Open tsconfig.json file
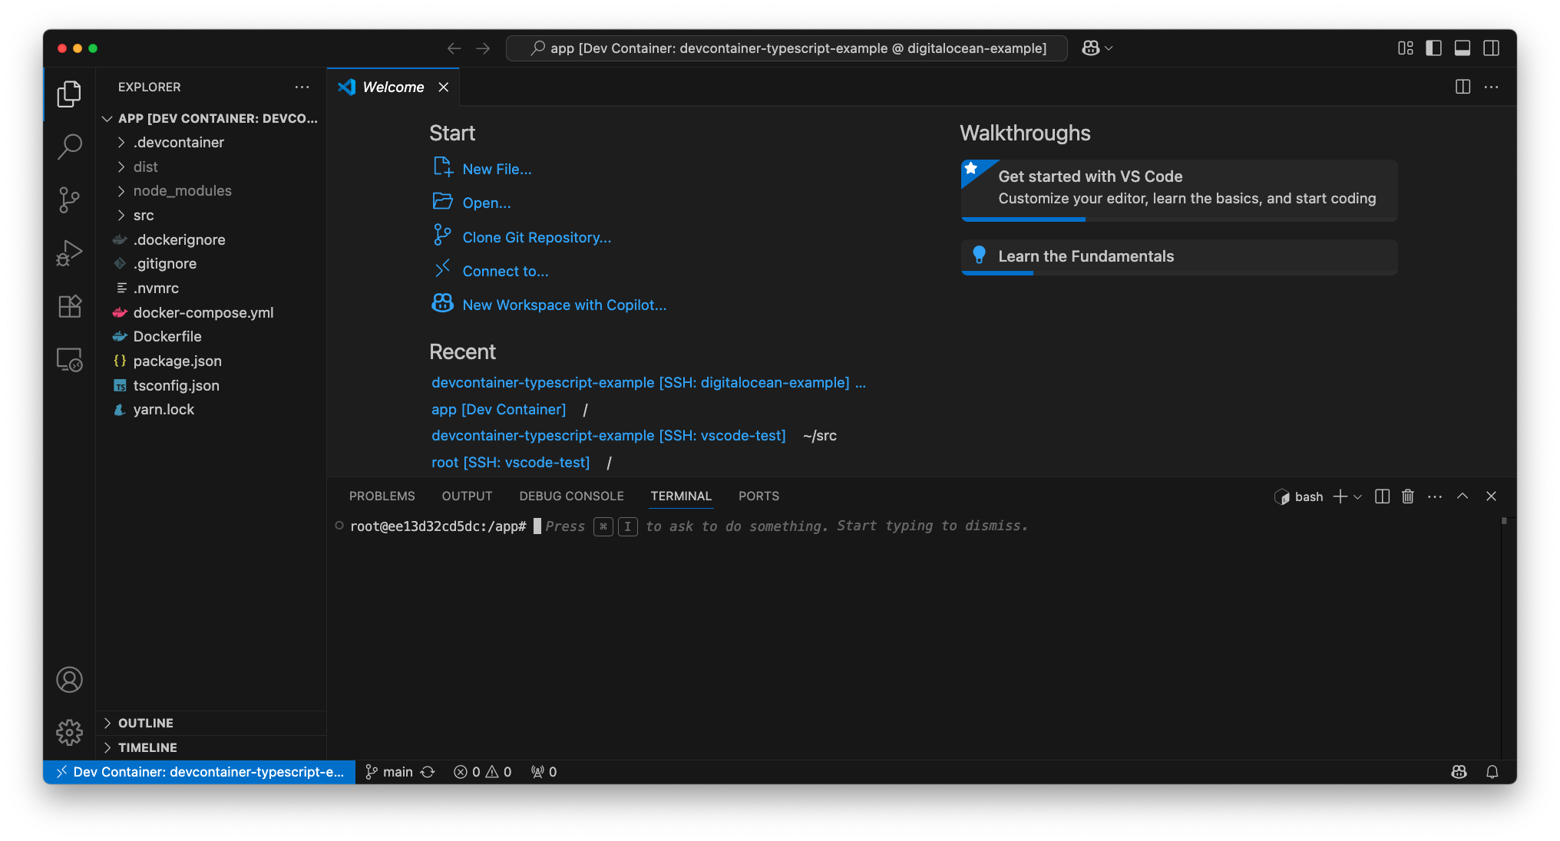This screenshot has height=841, width=1560. [x=211, y=385]
